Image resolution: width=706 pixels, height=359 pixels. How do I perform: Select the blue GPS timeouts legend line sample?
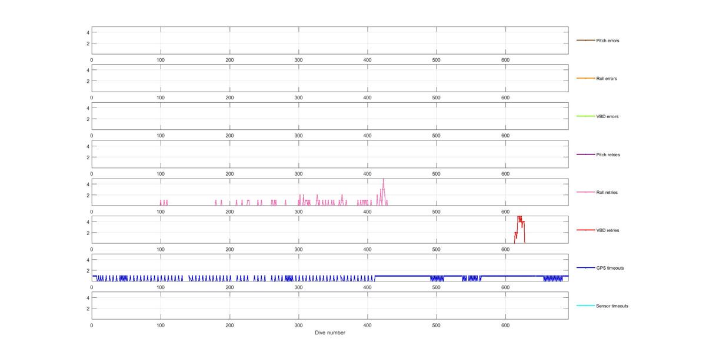pos(585,268)
